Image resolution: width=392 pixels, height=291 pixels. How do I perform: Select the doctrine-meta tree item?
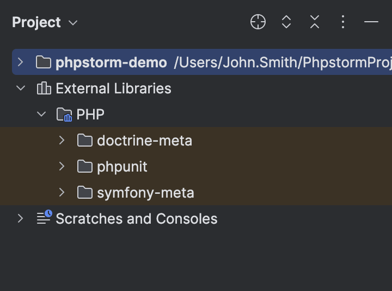pos(144,141)
